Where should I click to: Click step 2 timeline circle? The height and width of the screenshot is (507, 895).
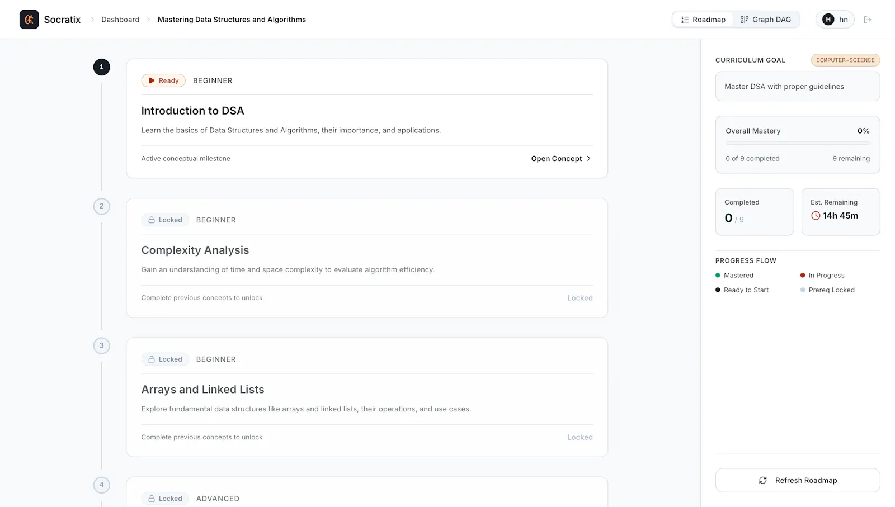point(101,206)
